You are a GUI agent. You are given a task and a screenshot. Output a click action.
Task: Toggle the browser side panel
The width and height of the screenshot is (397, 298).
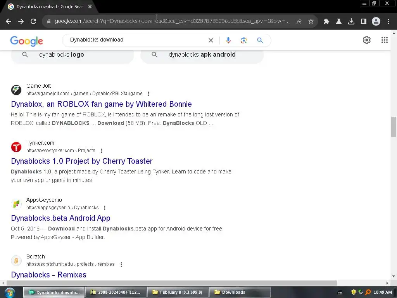pyautogui.click(x=364, y=22)
